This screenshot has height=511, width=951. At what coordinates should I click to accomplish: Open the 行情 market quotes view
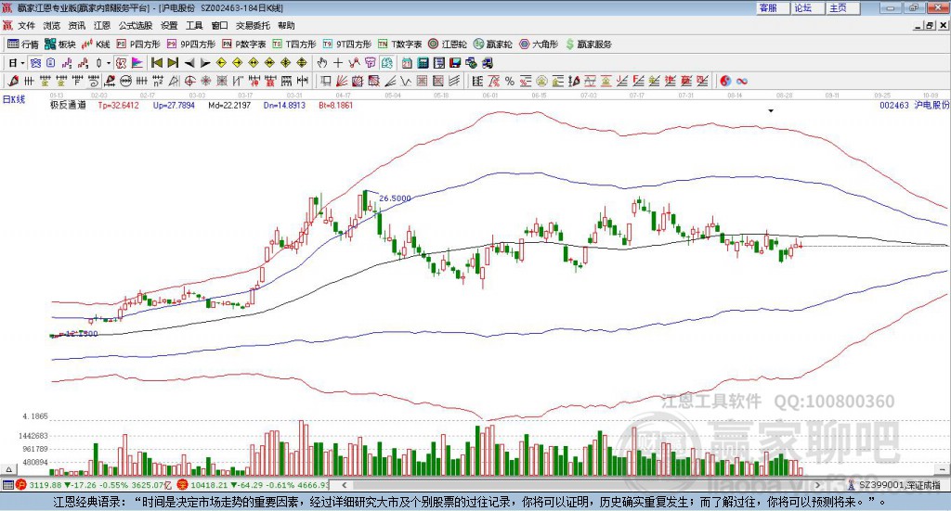point(22,45)
